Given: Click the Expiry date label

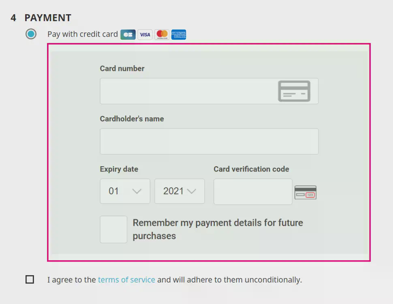Looking at the screenshot, I should tap(119, 169).
